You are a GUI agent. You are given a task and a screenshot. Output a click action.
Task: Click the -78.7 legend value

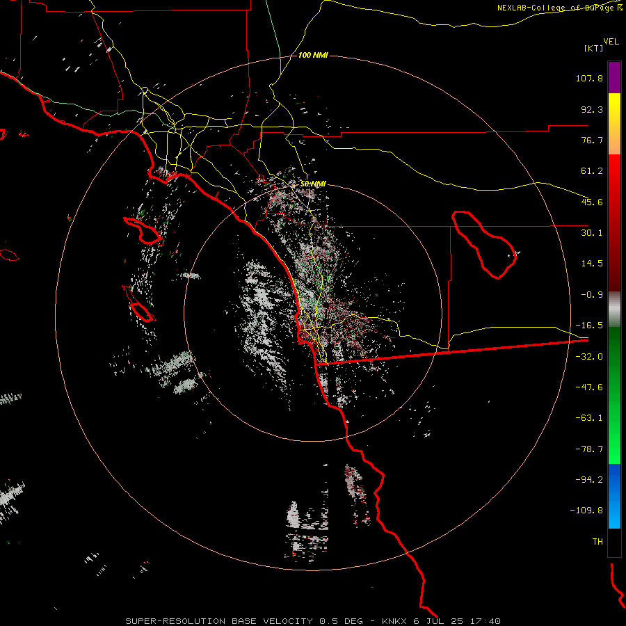point(589,449)
